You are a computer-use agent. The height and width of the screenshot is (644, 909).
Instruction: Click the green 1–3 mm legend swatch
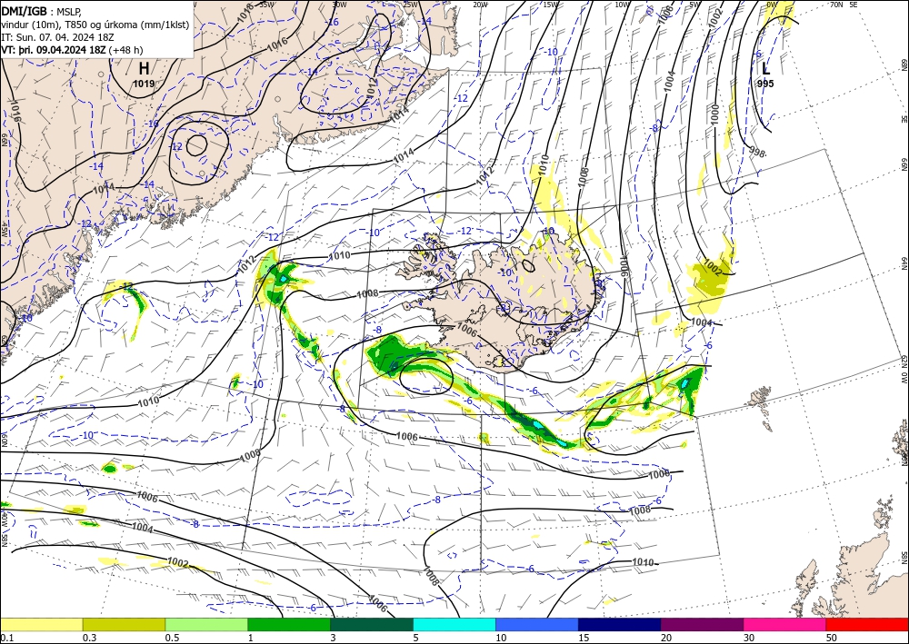click(289, 624)
